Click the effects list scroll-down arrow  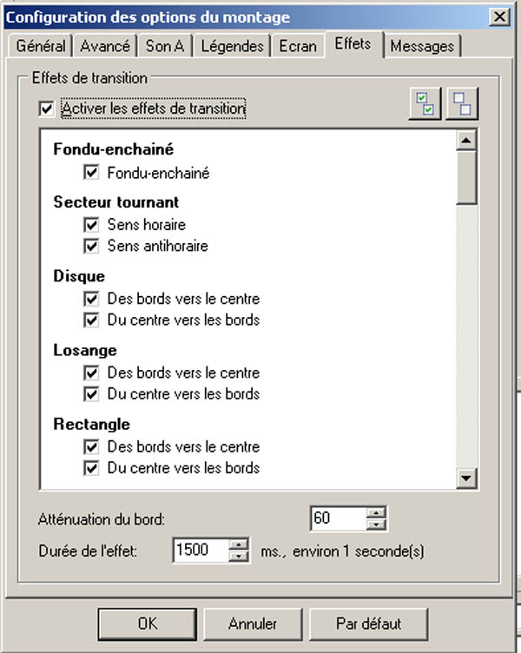pos(466,478)
